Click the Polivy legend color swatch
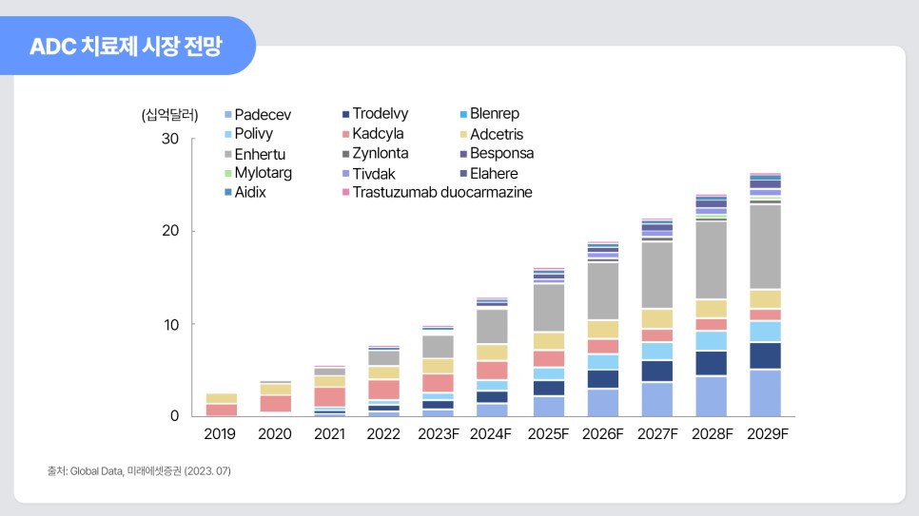The height and width of the screenshot is (516, 919). pos(228,134)
